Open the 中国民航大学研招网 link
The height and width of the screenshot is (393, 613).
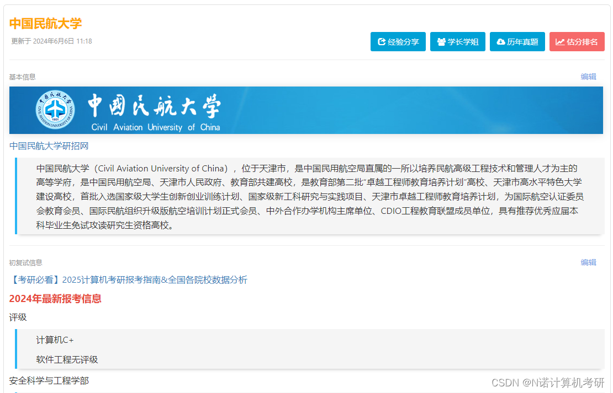(x=49, y=146)
